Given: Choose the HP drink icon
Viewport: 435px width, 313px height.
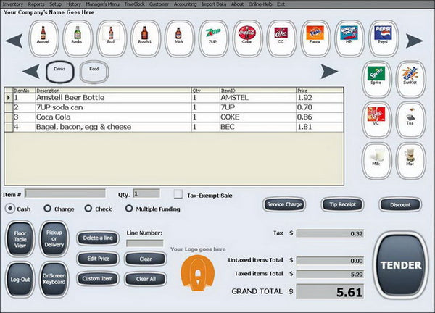Looking at the screenshot, I should 349,38.
